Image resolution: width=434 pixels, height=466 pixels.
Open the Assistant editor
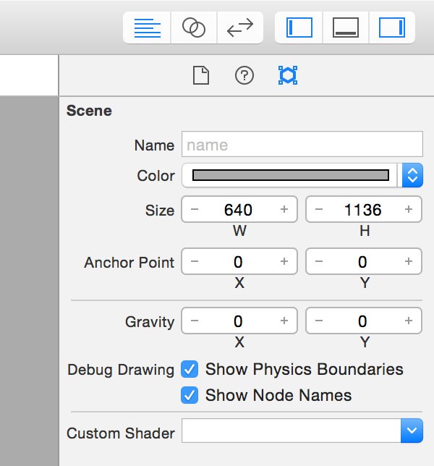tap(194, 28)
